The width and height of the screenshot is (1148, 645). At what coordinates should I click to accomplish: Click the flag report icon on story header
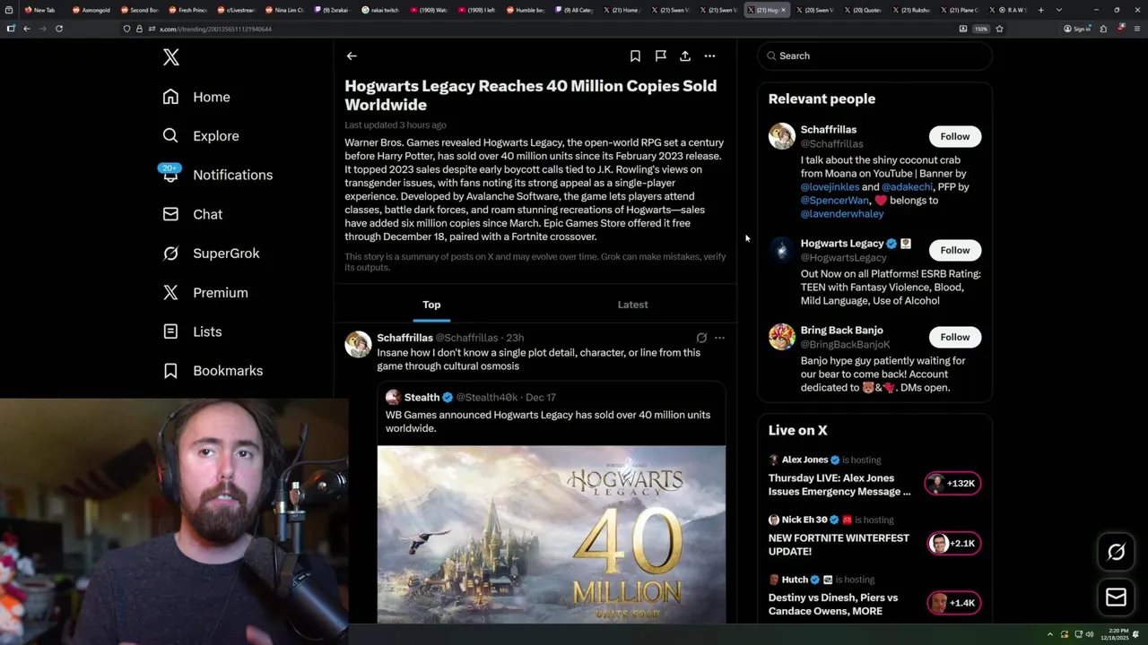point(660,56)
